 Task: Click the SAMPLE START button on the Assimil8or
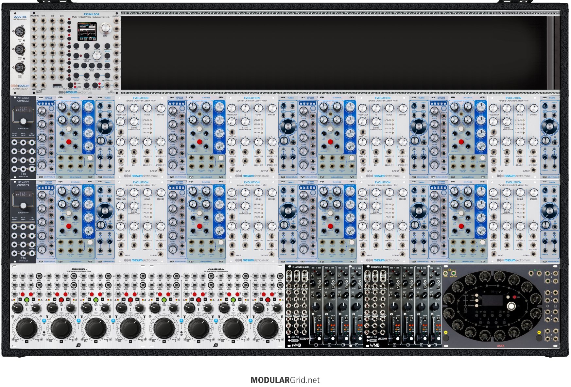76,76
